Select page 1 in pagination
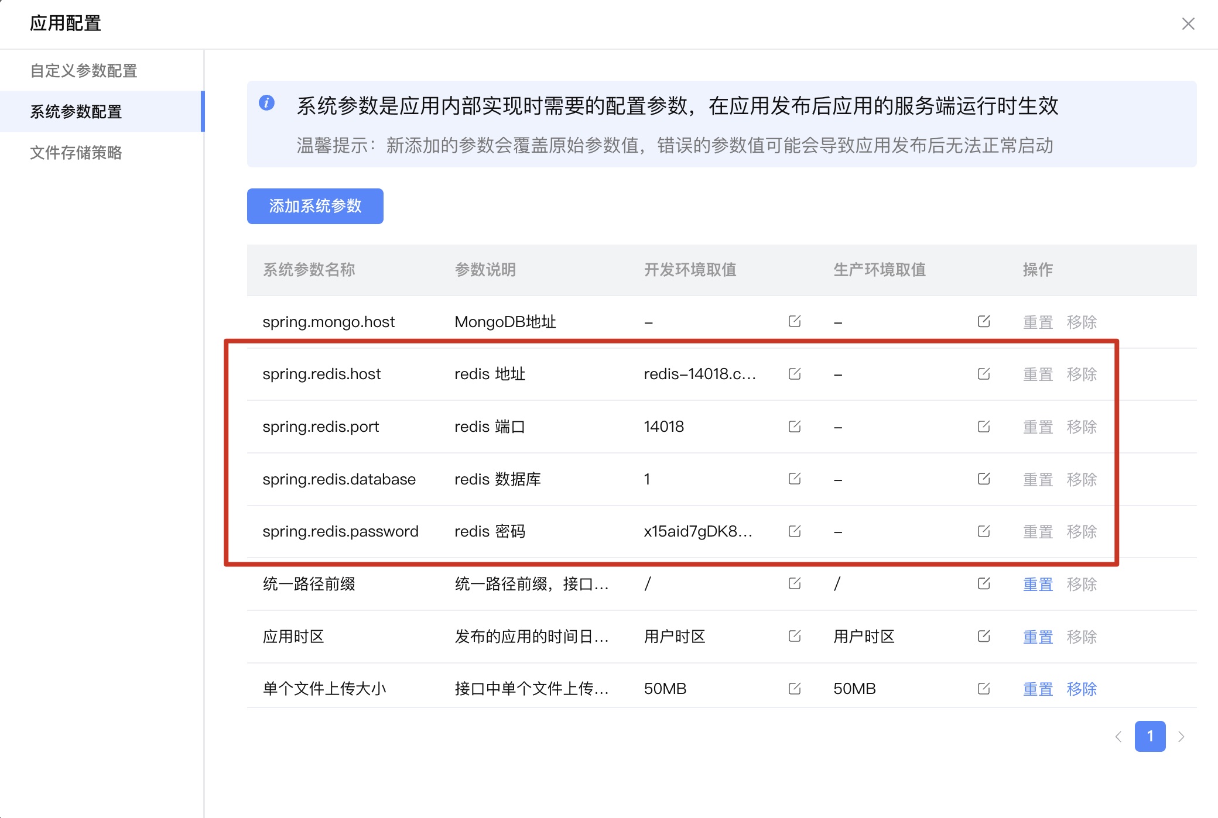The image size is (1218, 818). tap(1149, 736)
